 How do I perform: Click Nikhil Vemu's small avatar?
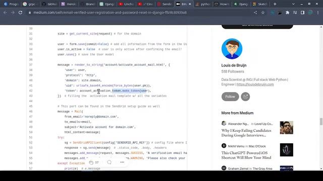224,146
